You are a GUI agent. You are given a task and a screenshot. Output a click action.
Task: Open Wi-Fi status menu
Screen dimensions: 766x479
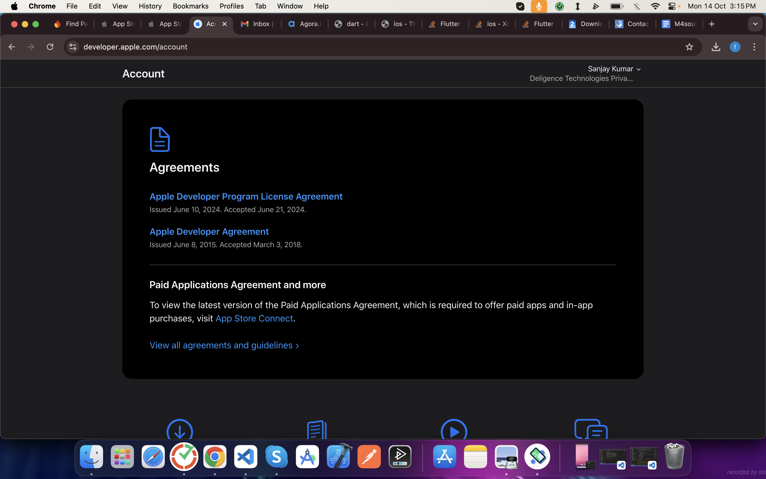pyautogui.click(x=655, y=6)
